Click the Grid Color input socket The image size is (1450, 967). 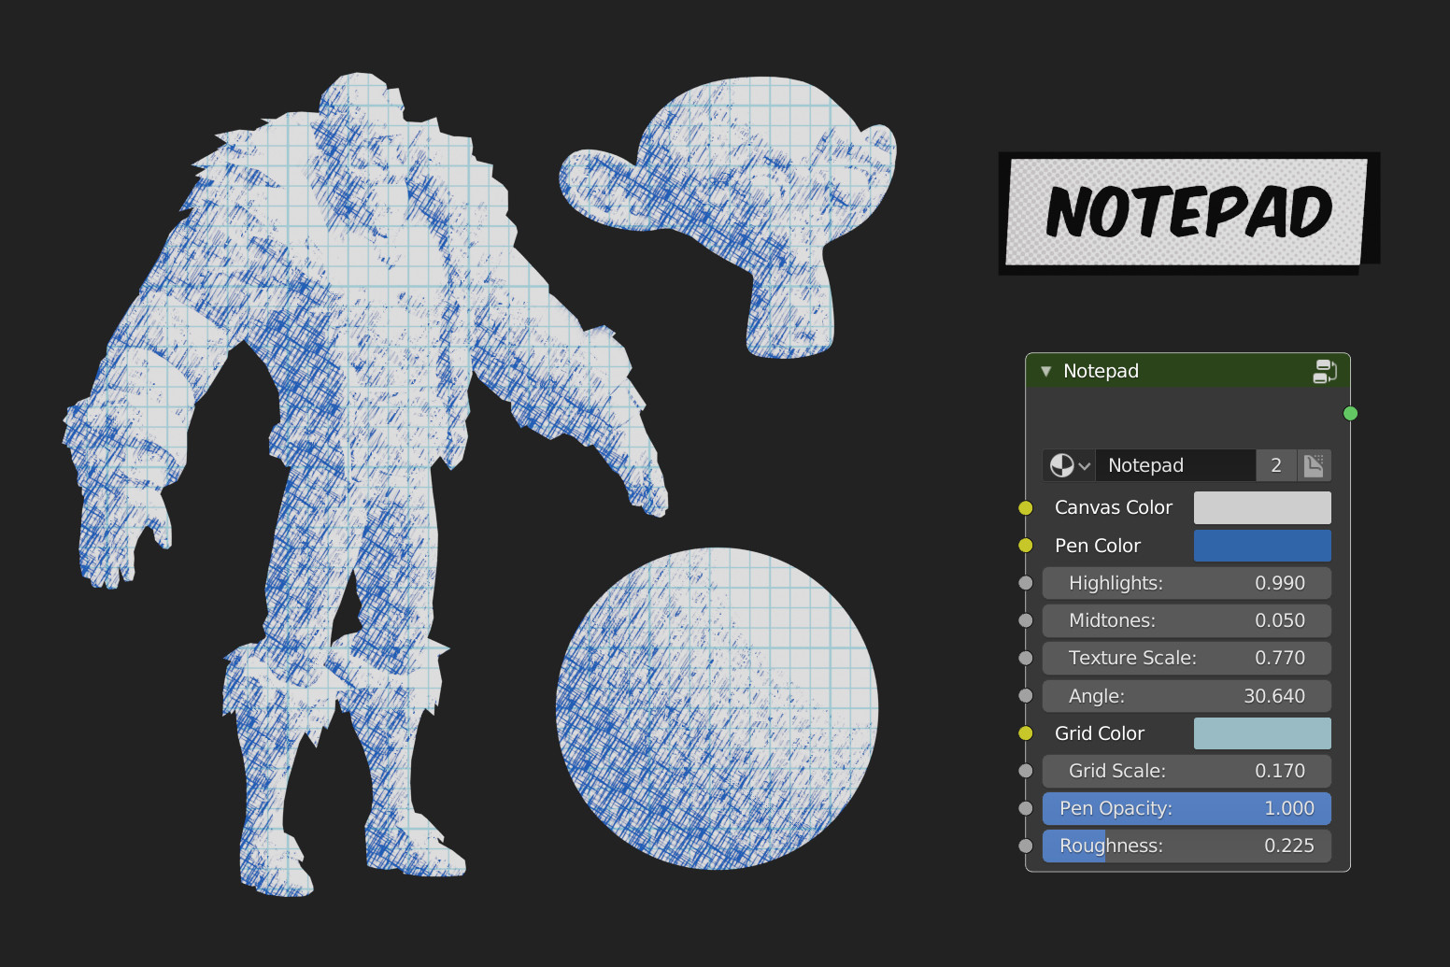point(1026,733)
